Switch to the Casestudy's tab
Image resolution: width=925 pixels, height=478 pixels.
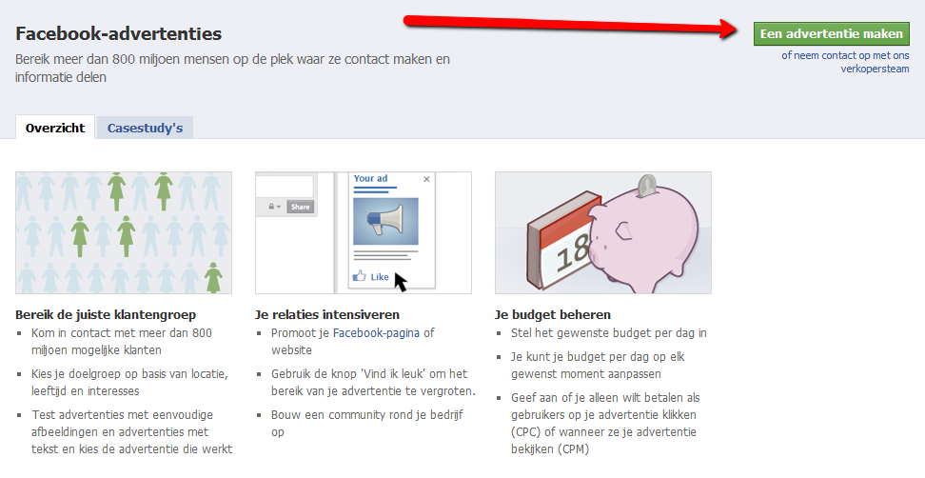click(x=145, y=128)
